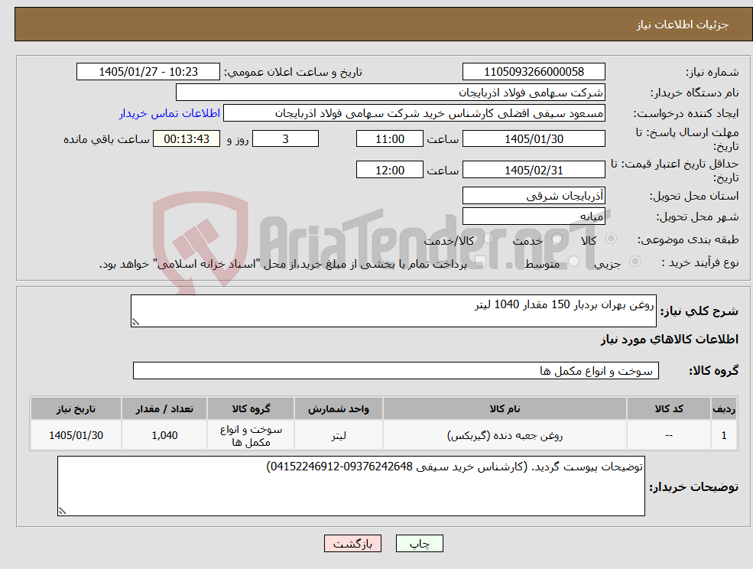Click the price validity date 1405/02/31 field
Screen dimensions: 753x569
(534, 170)
